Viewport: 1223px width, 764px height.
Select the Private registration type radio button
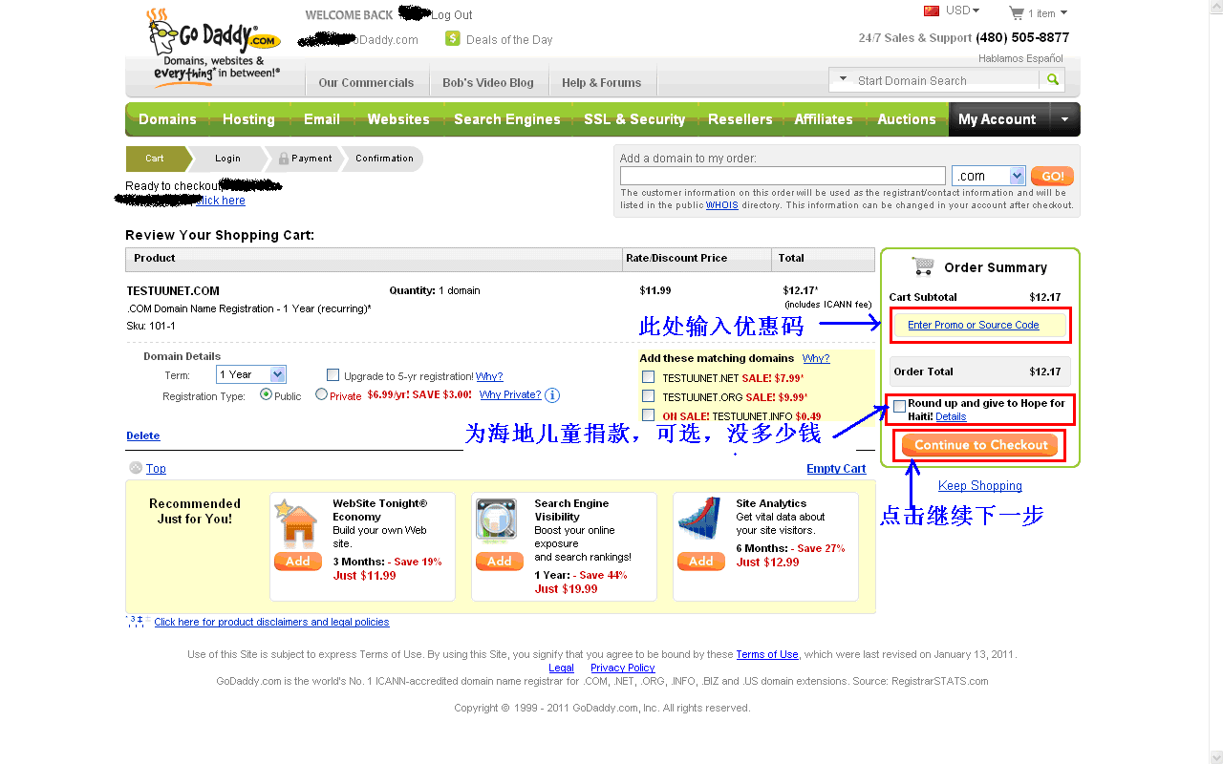[321, 394]
